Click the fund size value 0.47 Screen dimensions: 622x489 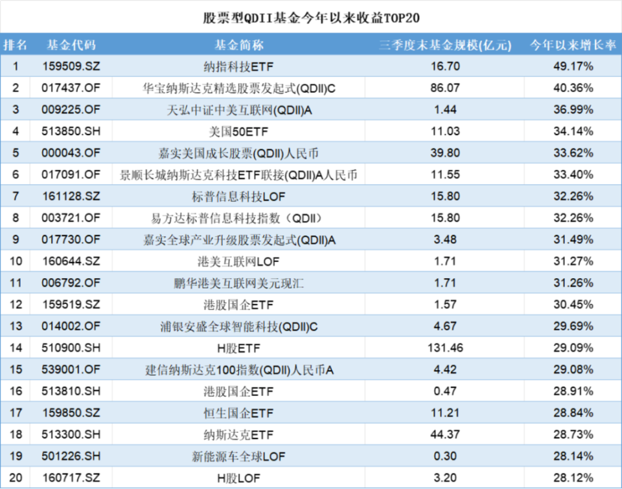click(445, 391)
